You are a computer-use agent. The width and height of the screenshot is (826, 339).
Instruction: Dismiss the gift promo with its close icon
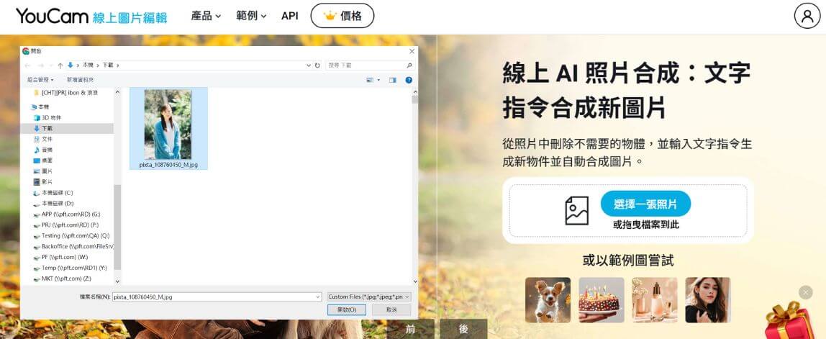[805, 293]
